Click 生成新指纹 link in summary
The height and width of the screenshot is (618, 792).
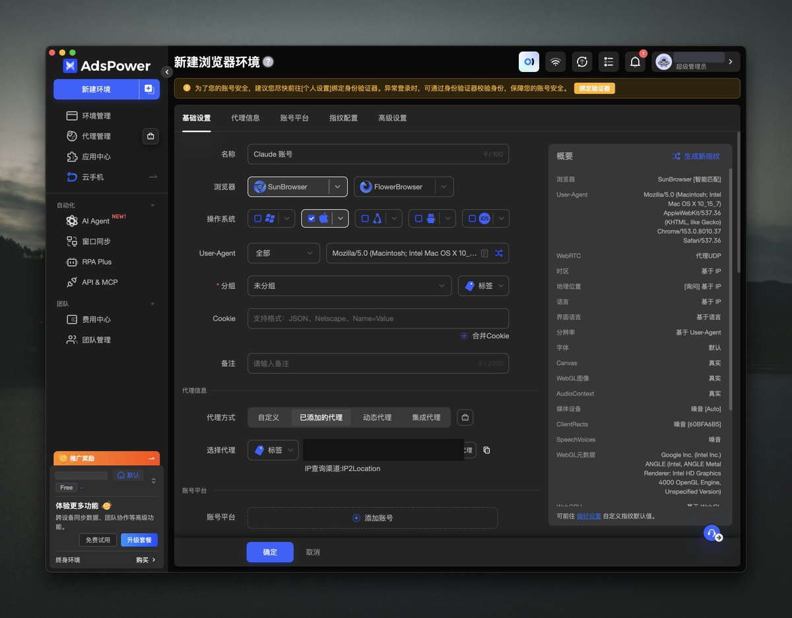[x=696, y=156]
